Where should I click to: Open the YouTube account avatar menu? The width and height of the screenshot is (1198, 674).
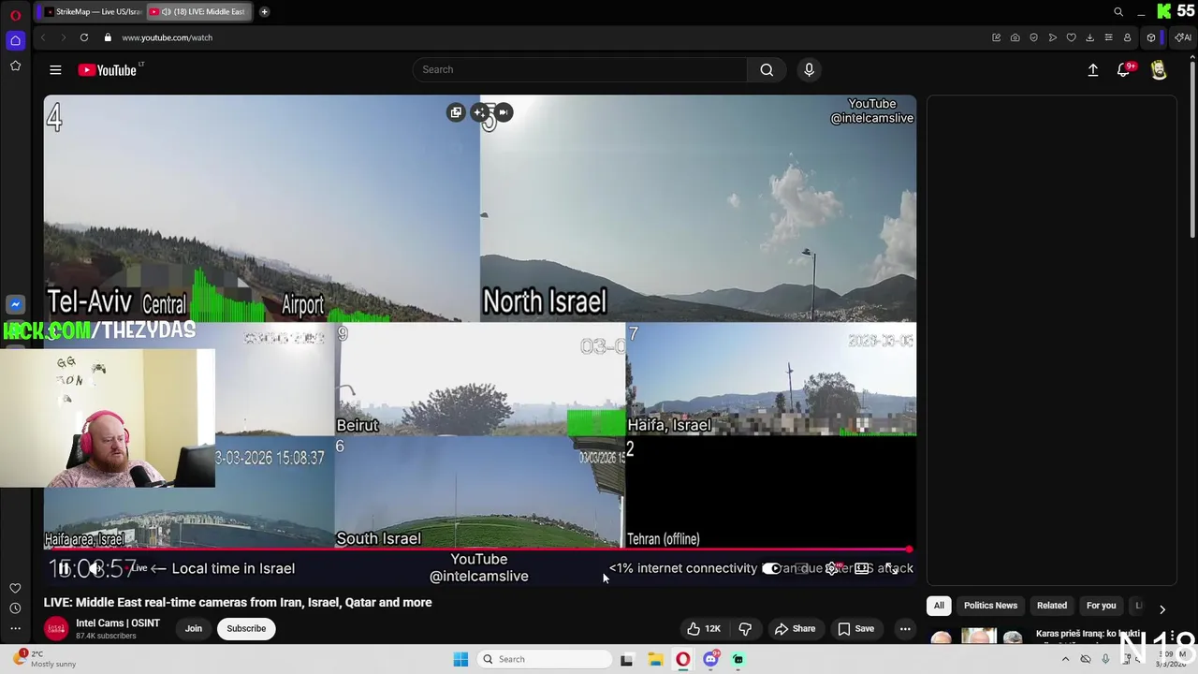(x=1159, y=70)
